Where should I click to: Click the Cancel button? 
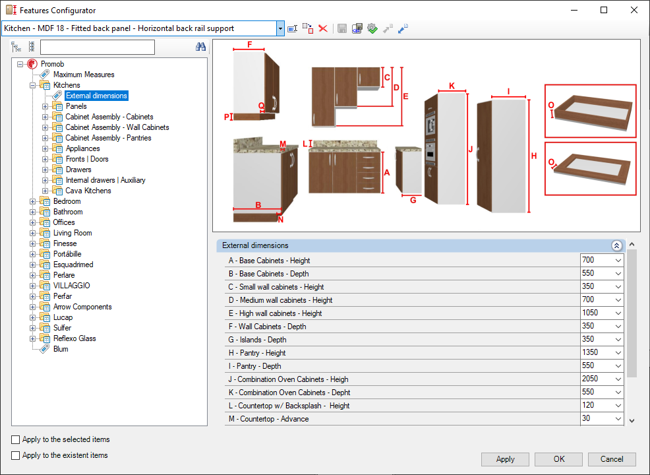612,459
